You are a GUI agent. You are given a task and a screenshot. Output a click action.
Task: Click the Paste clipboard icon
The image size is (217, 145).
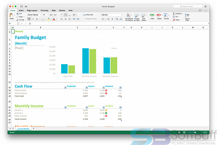[11, 15]
